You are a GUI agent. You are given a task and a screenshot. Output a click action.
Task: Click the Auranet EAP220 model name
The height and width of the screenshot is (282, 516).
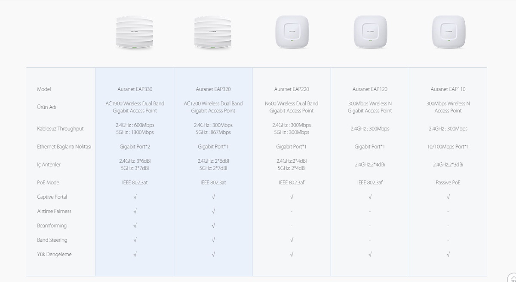(292, 89)
